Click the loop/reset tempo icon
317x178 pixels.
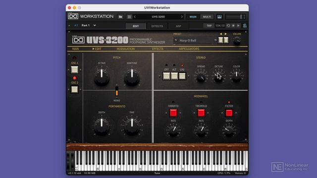228,26
